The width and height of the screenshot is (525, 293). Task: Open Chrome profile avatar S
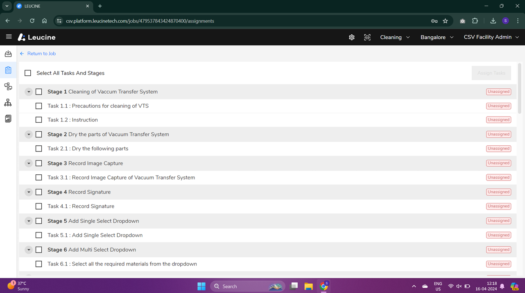[x=505, y=21]
